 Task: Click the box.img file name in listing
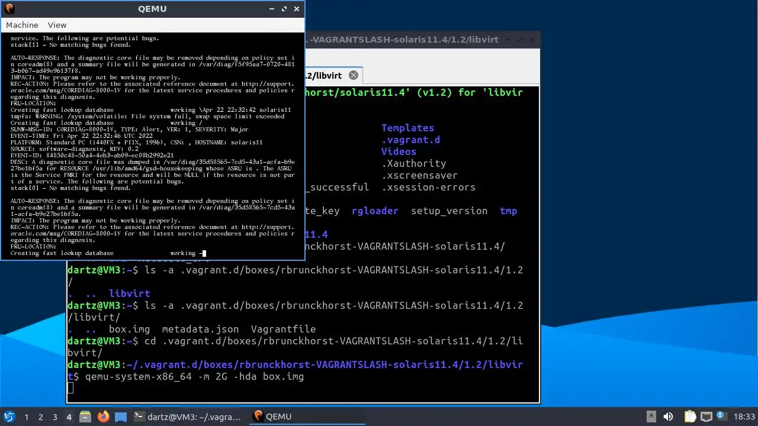pyautogui.click(x=129, y=329)
